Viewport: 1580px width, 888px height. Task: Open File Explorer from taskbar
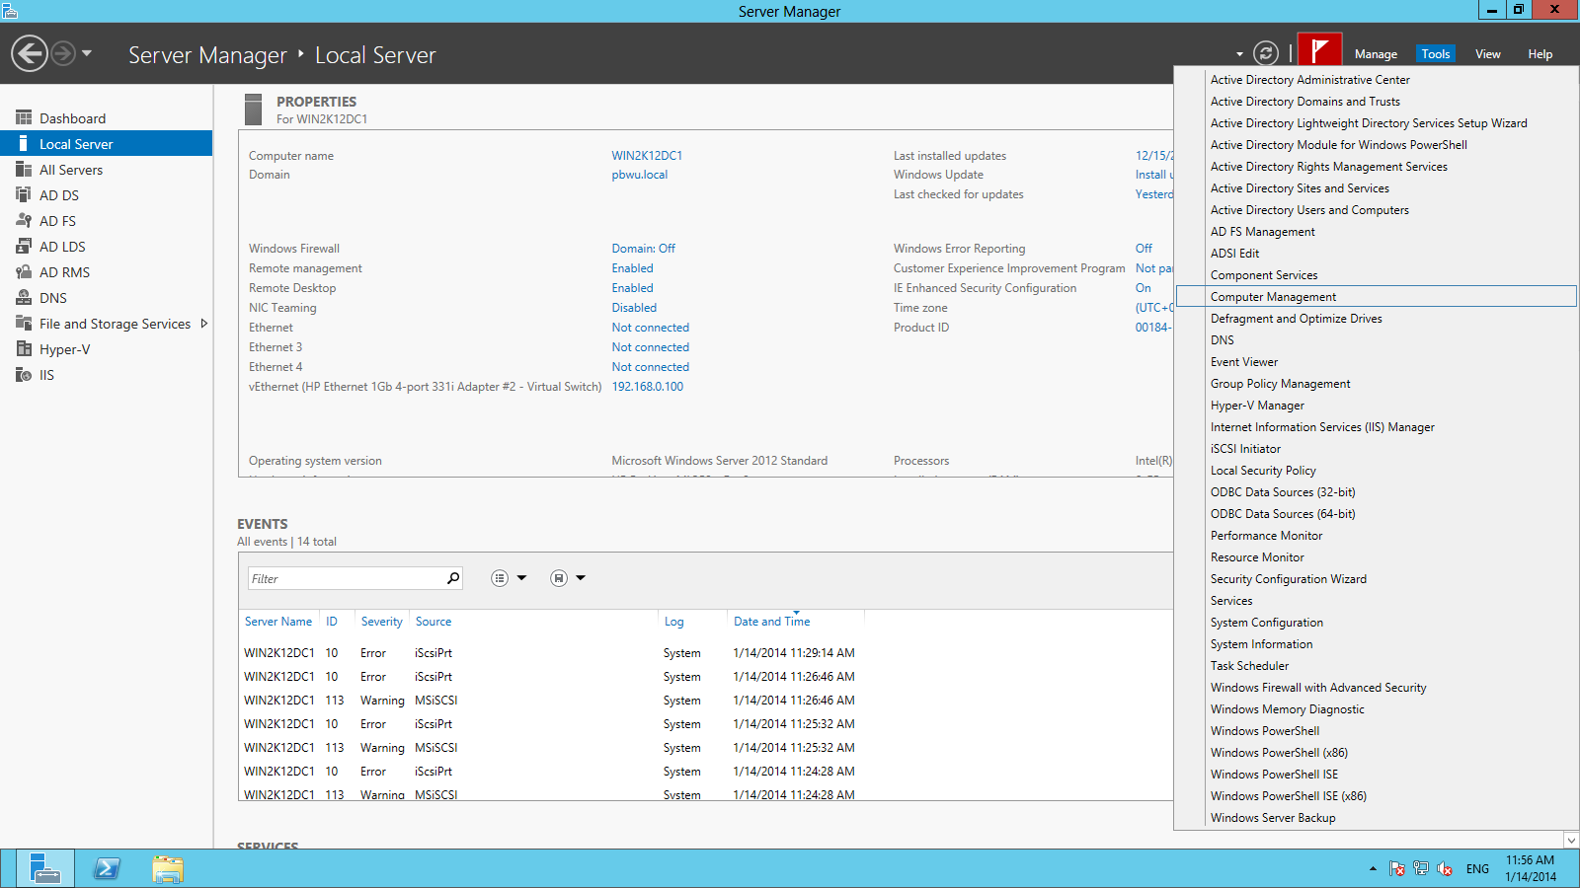(168, 868)
